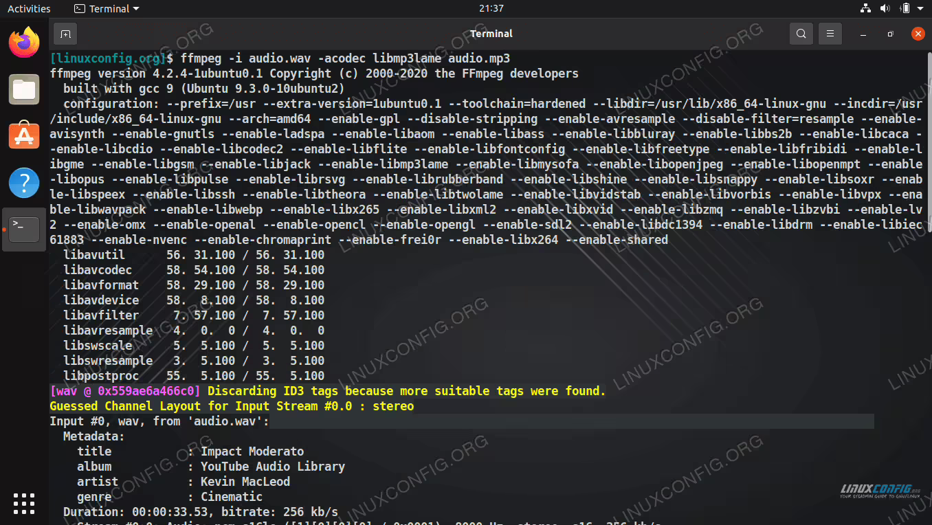Open the Terminal app menu in top bar

click(107, 9)
